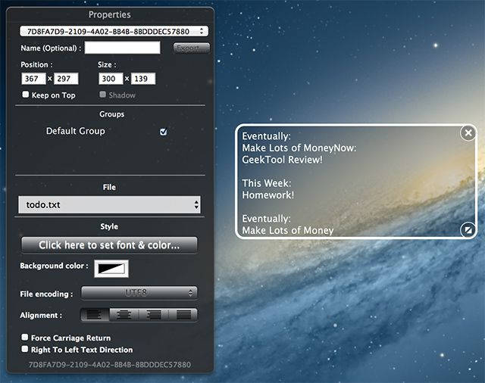Click the 'GeekTool Review!' text in geeklet
Screen dimensions: 485x383
282,160
